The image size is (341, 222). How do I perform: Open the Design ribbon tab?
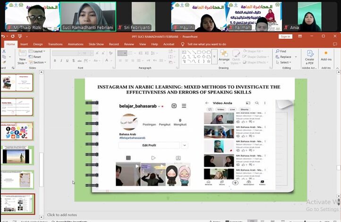point(38,44)
